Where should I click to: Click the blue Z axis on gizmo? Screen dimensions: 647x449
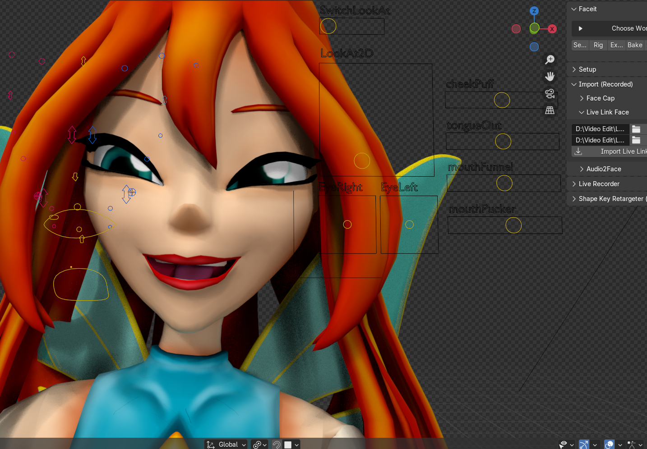534,11
